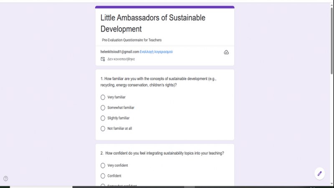Pick the 'Slightly familiar' answer

click(x=103, y=118)
